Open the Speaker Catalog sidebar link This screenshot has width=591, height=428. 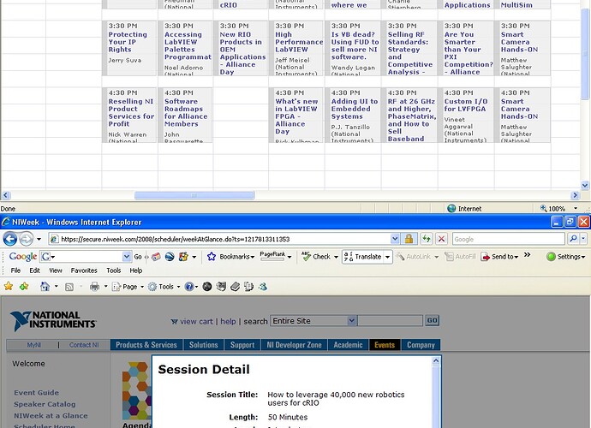tap(45, 404)
